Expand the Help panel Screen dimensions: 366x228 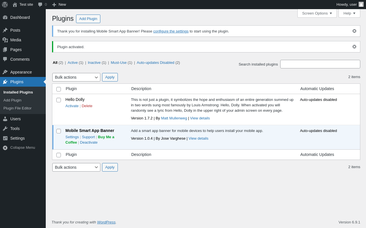click(349, 13)
